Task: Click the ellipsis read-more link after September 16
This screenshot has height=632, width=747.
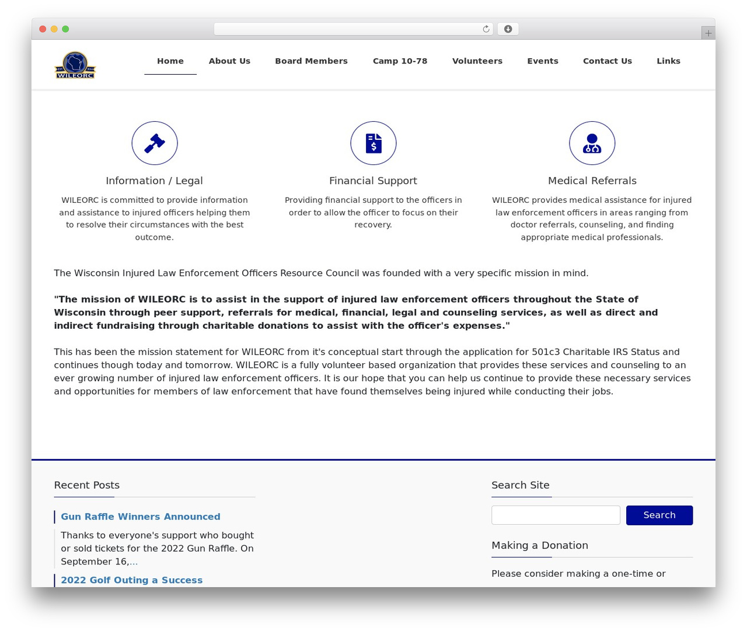Action: [x=134, y=562]
